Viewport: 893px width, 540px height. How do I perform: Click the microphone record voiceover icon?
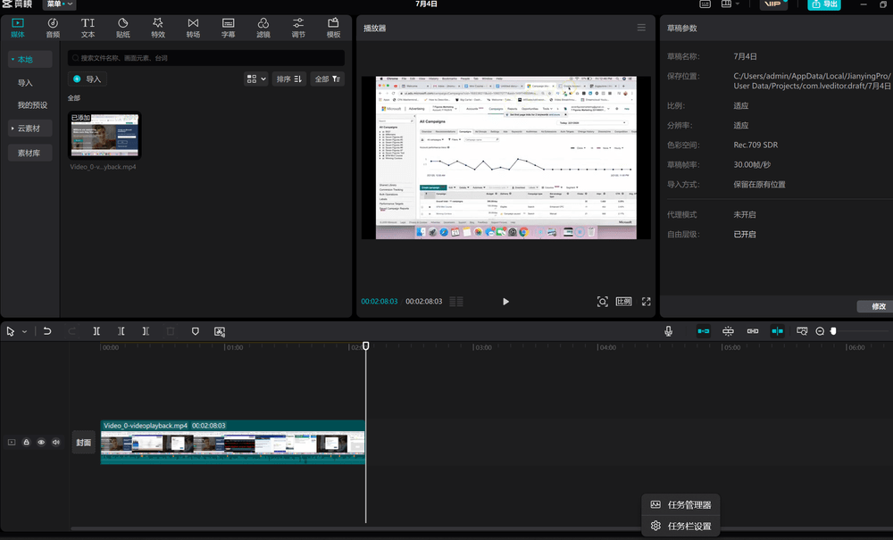point(668,331)
